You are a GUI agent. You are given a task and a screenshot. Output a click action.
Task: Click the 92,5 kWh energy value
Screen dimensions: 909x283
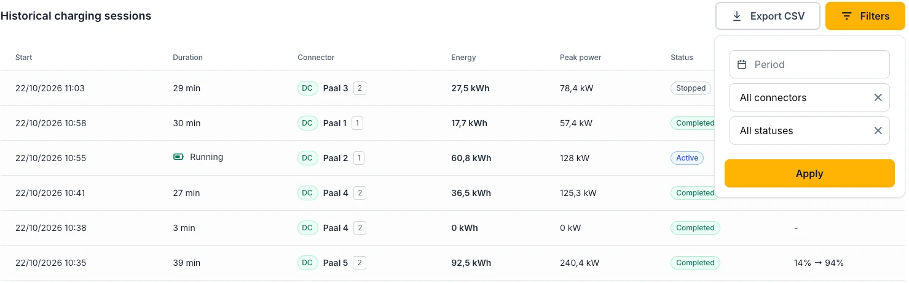[x=471, y=263]
